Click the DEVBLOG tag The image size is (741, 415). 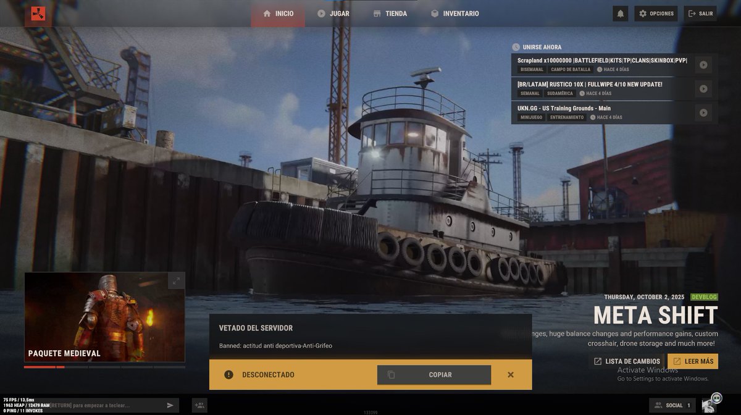point(704,297)
